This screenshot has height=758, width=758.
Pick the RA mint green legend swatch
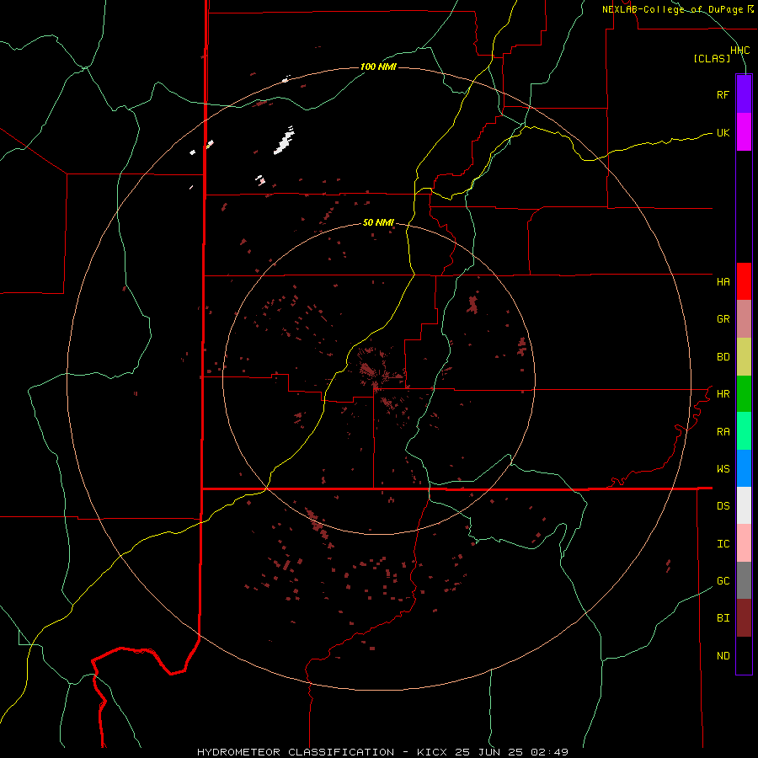[x=744, y=431]
